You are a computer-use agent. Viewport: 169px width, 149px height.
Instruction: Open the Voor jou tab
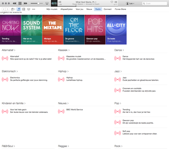click(79, 9)
